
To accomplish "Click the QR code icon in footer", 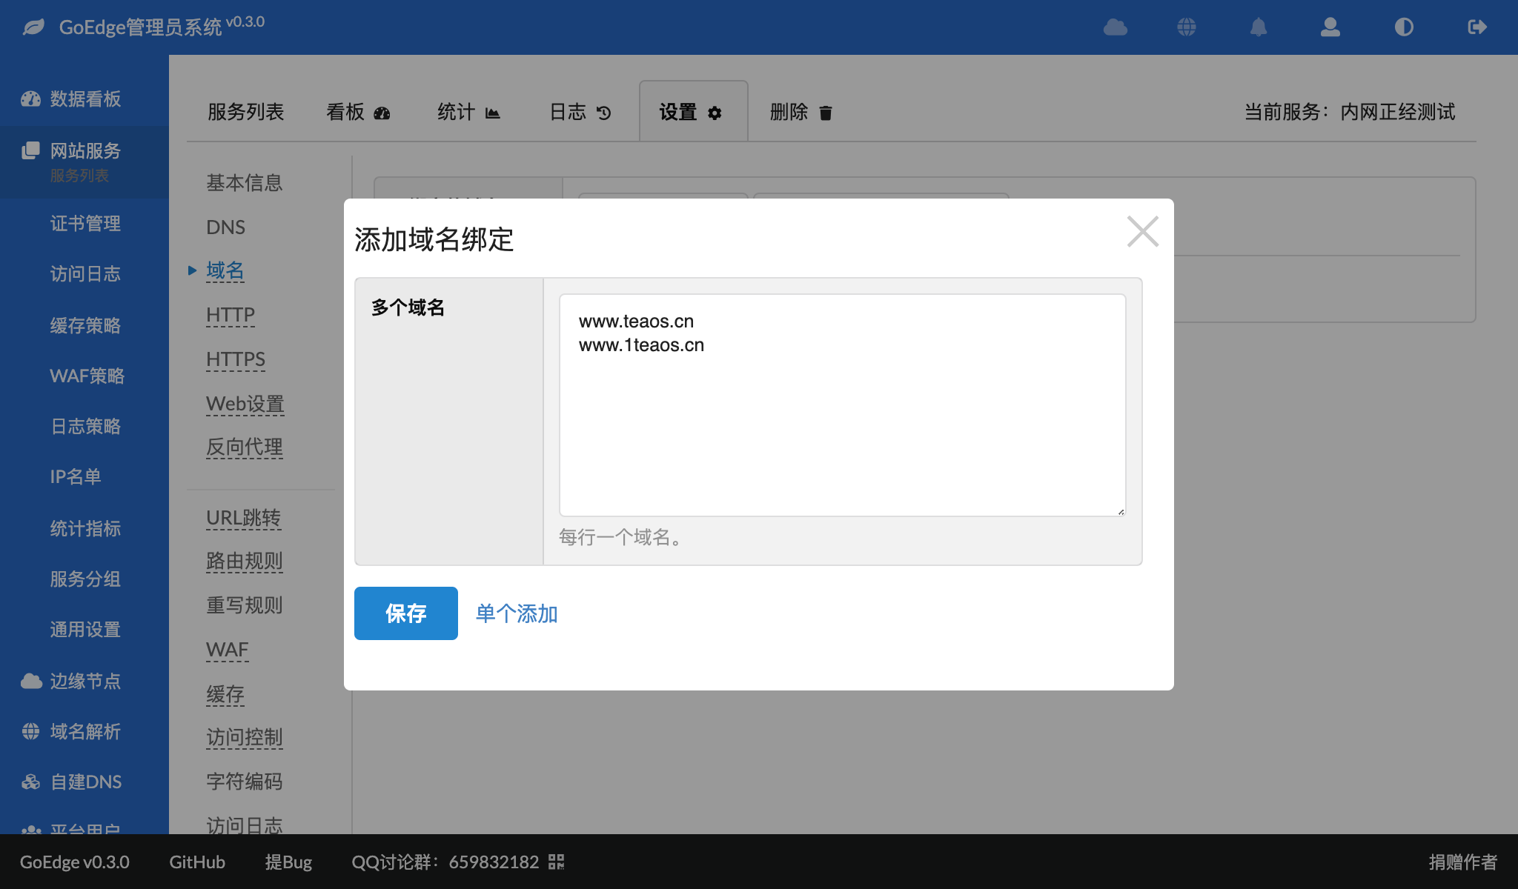I will tap(557, 862).
